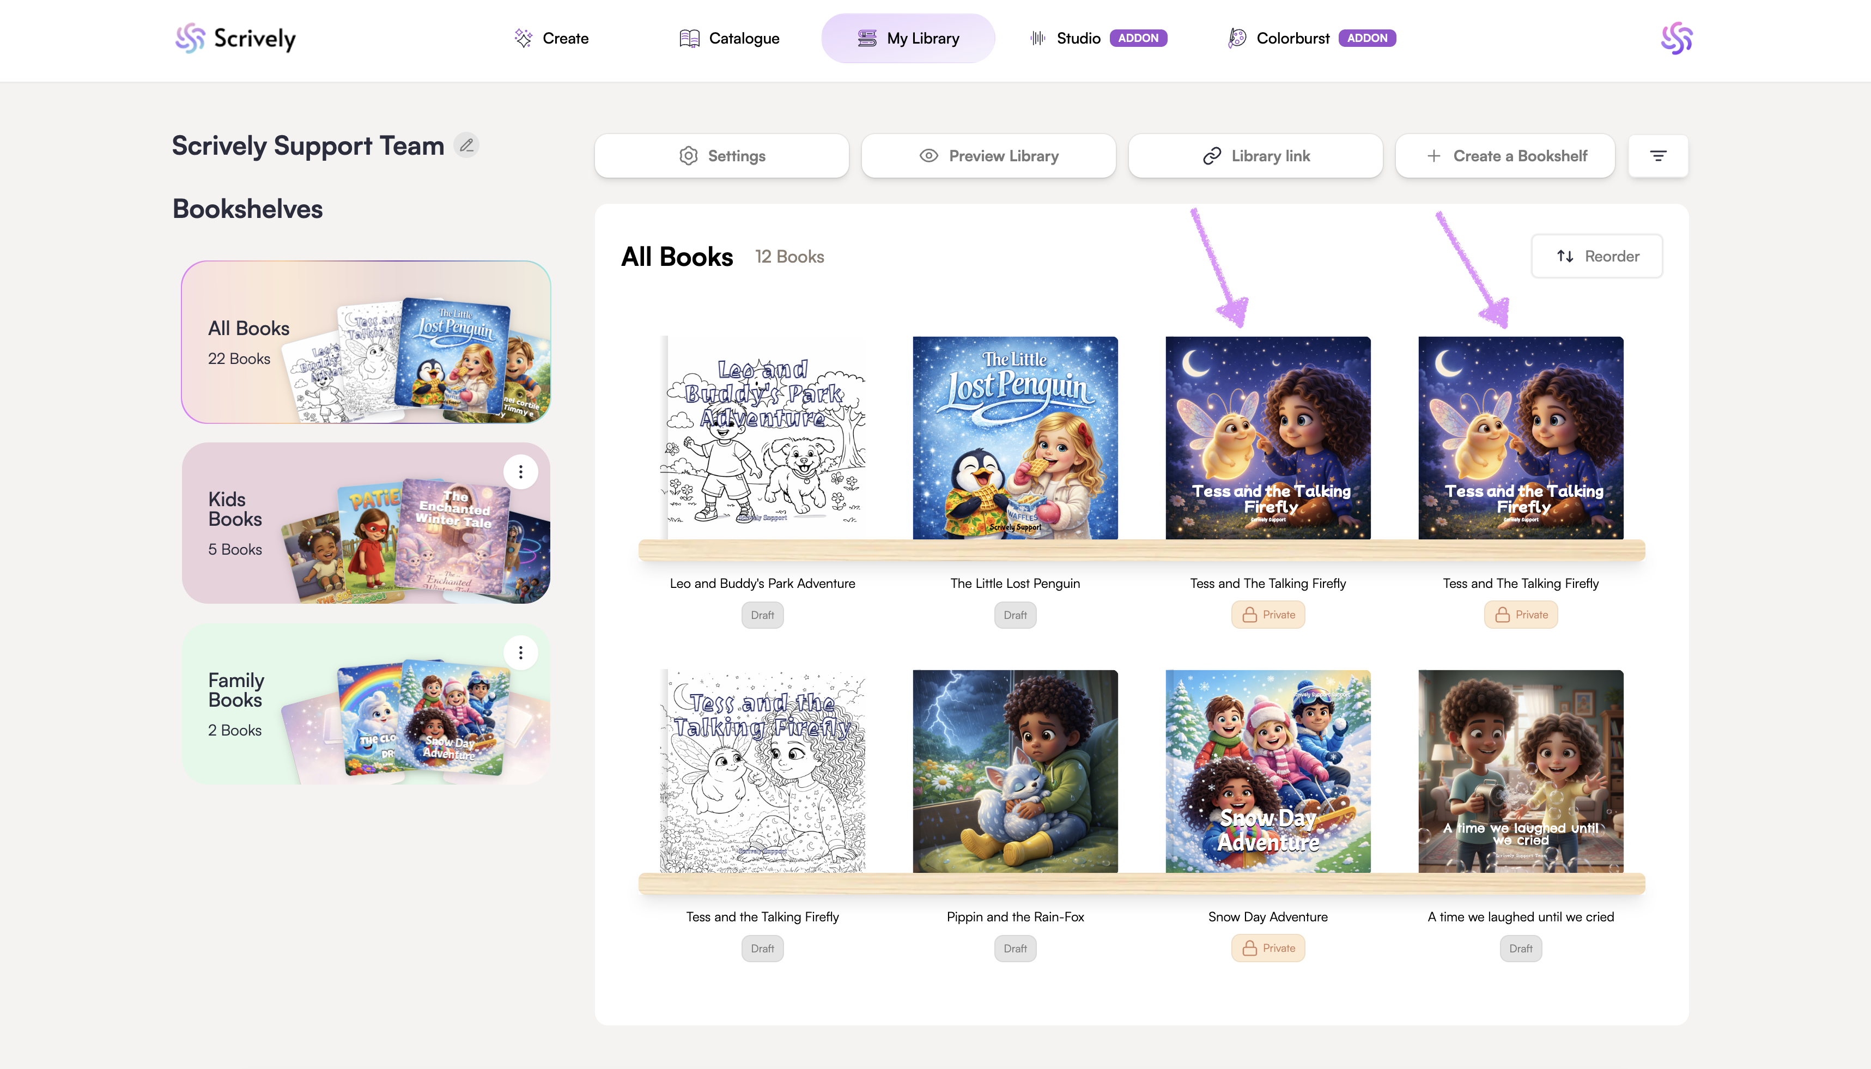Open Kids Books three-dot menu

pos(520,471)
